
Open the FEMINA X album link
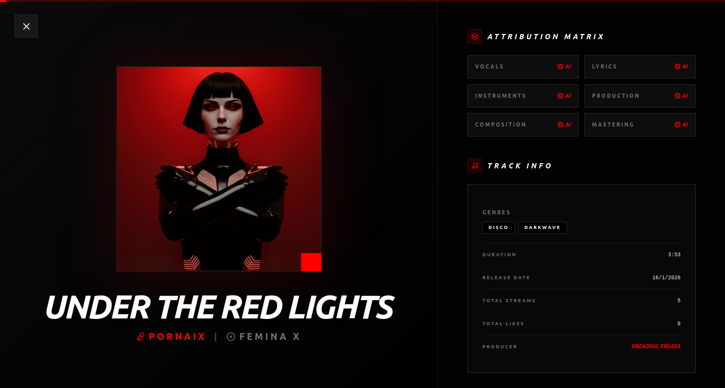tap(270, 337)
